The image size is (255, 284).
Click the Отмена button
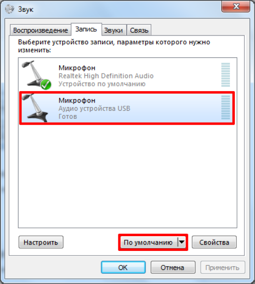[x=173, y=267]
